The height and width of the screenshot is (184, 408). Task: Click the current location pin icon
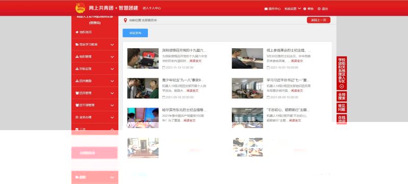[125, 20]
